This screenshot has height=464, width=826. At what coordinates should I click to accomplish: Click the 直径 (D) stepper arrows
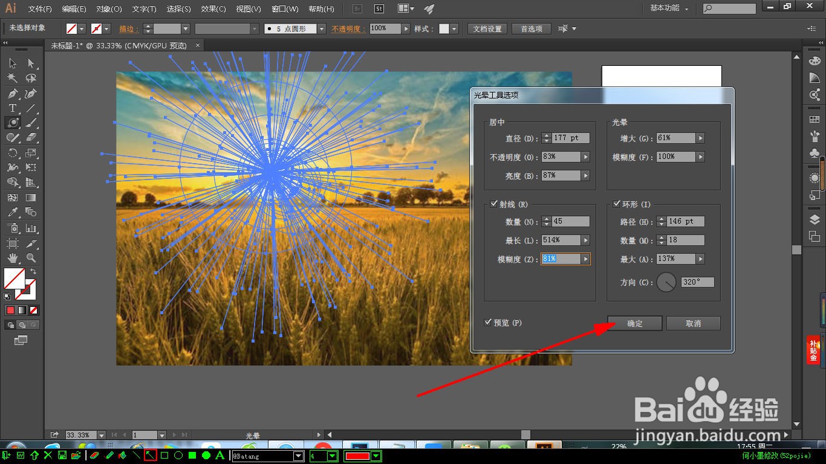[x=547, y=138]
